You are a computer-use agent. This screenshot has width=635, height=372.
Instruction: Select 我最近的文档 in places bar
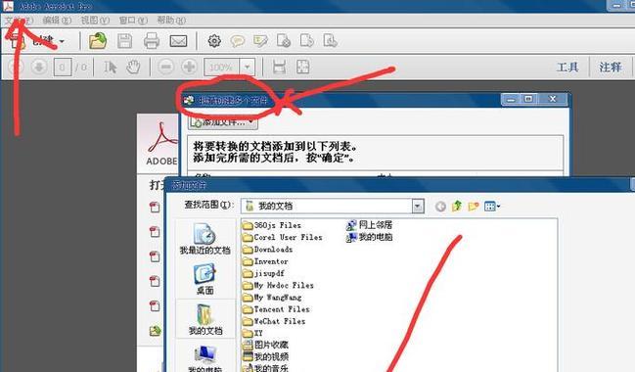tap(204, 239)
